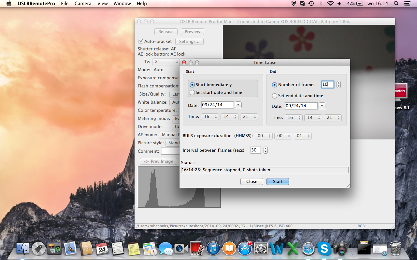
Task: Click the Spotlight search magnifier icon
Action: pyautogui.click(x=396, y=4)
